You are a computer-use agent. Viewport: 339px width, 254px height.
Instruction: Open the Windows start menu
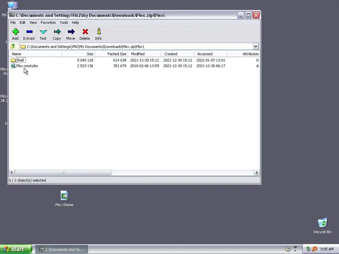[x=16, y=249]
